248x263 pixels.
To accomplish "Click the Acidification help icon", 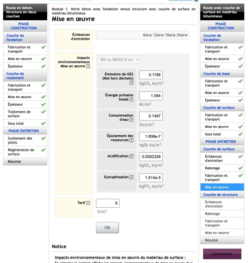I will click(x=131, y=156).
